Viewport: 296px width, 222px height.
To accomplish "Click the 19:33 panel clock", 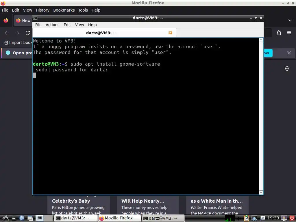I will [x=273, y=218].
